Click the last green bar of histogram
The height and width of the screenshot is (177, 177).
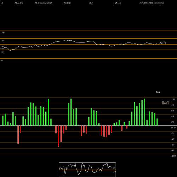[x=157, y=122]
